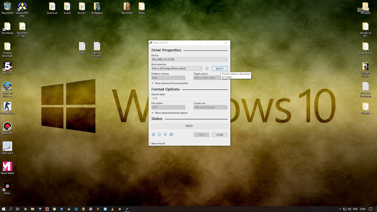Select the Piese de scos folder
The image size is (377, 212).
366,48
